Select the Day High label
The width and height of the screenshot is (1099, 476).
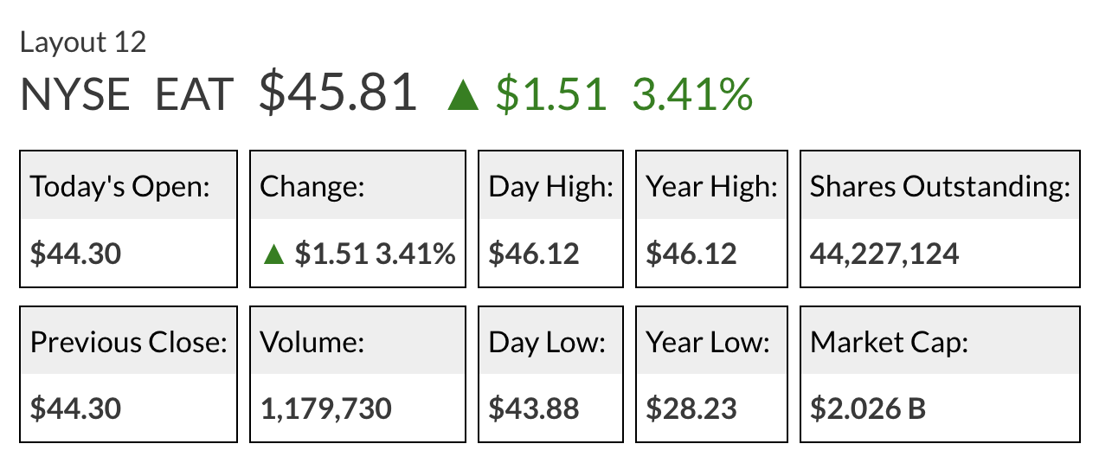click(x=550, y=186)
